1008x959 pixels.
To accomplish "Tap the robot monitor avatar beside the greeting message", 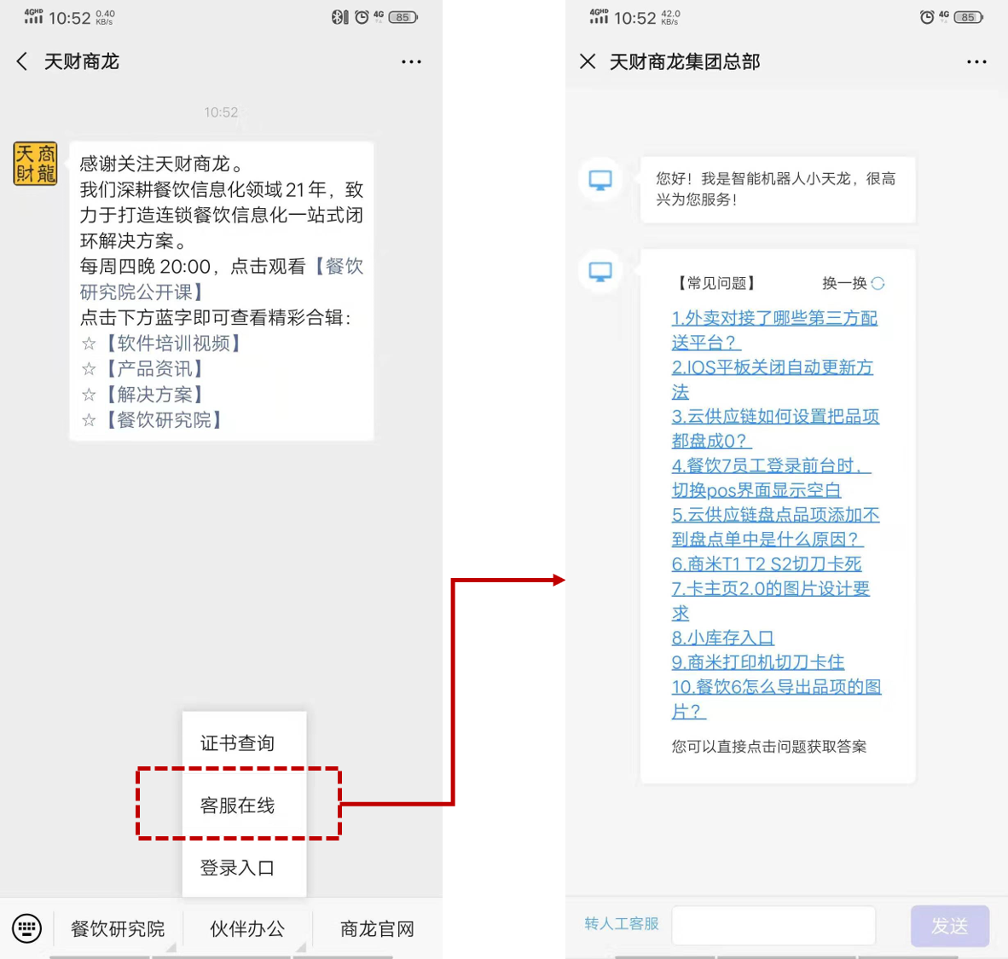I will click(600, 180).
